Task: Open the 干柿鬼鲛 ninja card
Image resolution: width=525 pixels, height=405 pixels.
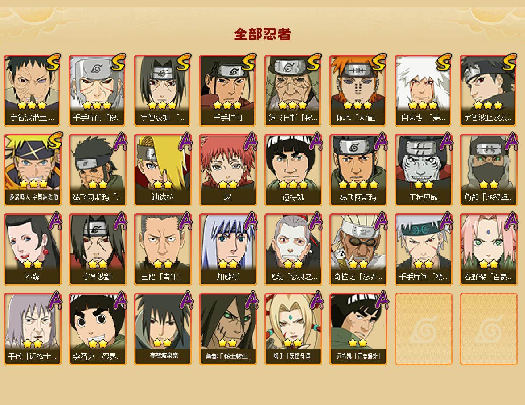Action: coord(424,170)
